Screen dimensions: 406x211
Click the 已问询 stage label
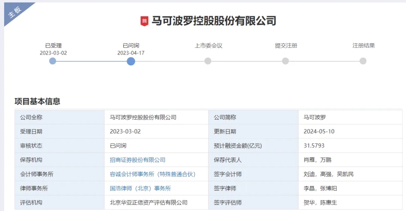[x=131, y=46]
